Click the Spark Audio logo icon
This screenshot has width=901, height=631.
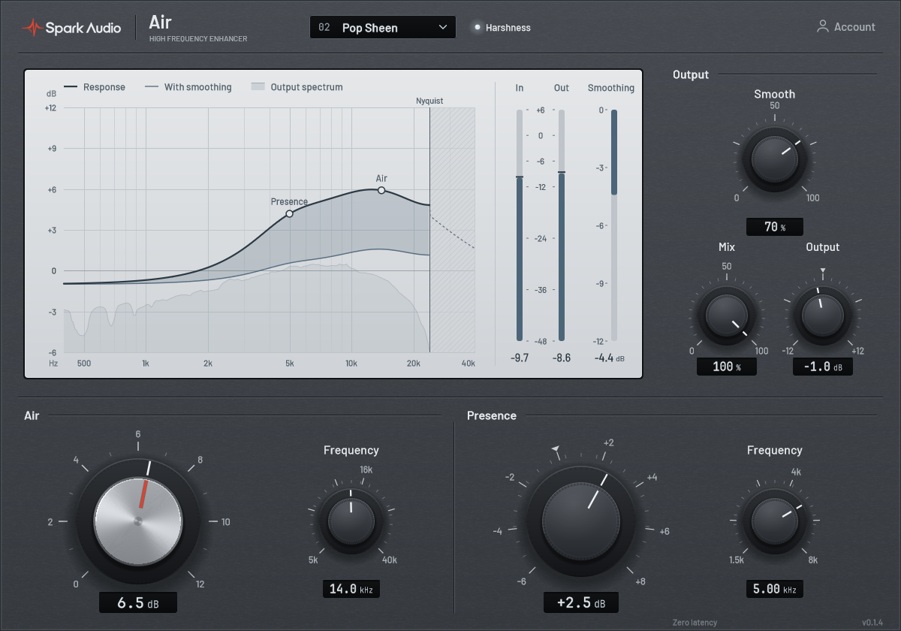[x=32, y=28]
